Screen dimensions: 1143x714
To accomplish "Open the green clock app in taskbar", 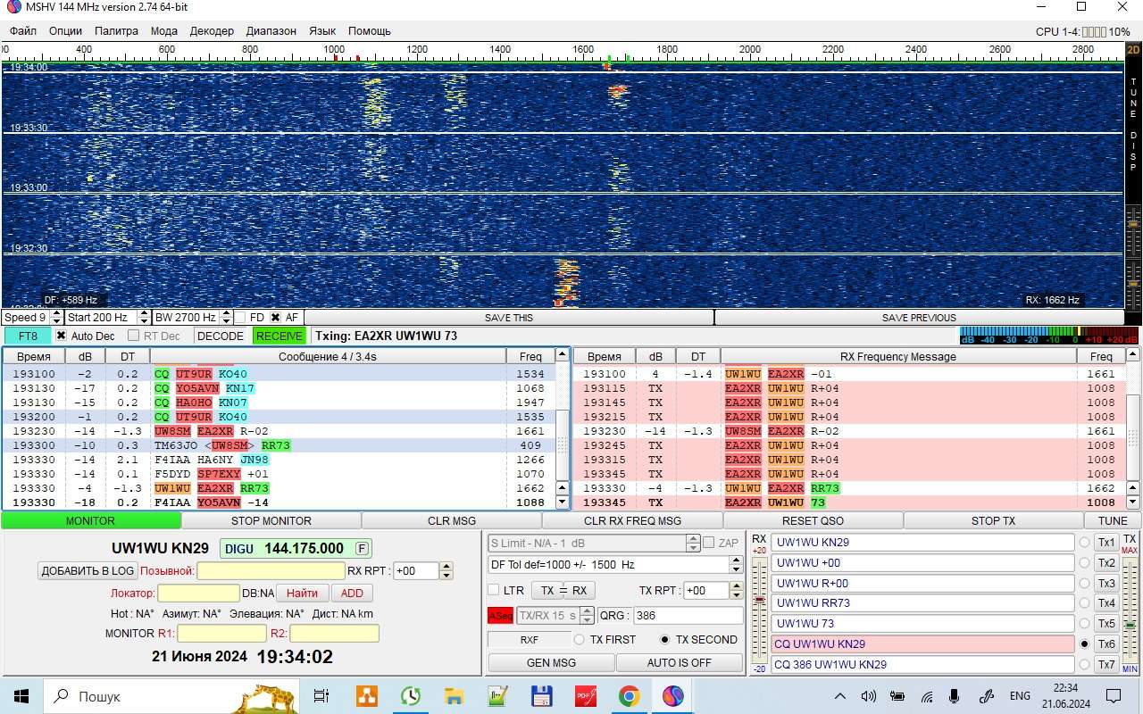I will 410,696.
